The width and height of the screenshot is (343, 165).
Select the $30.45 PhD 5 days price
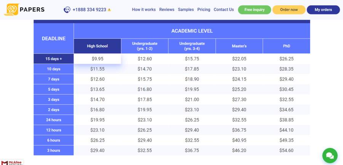[x=286, y=89]
